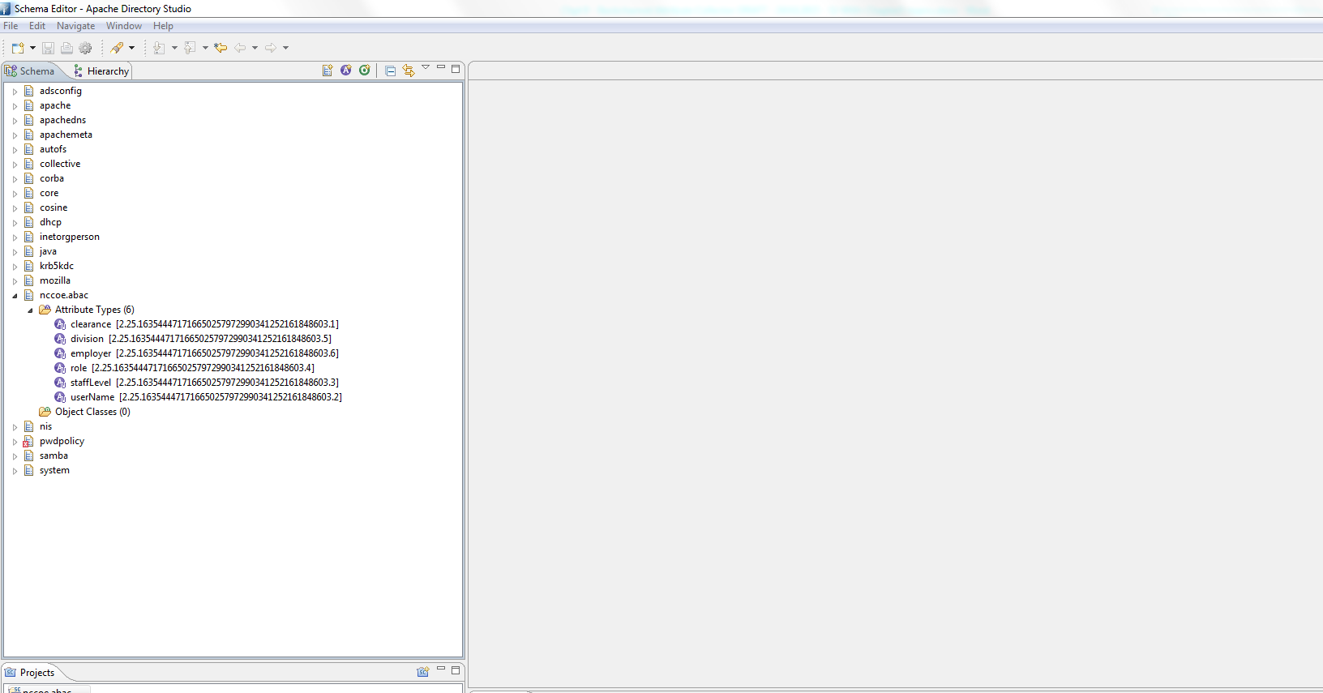Select the cosine schema
1323x693 pixels.
[54, 207]
